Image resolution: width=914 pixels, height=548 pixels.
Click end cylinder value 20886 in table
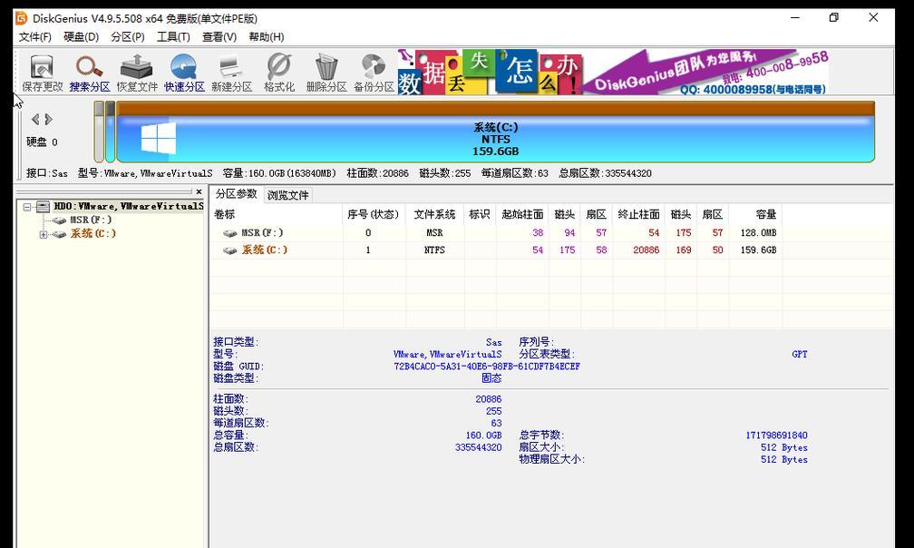pos(646,250)
